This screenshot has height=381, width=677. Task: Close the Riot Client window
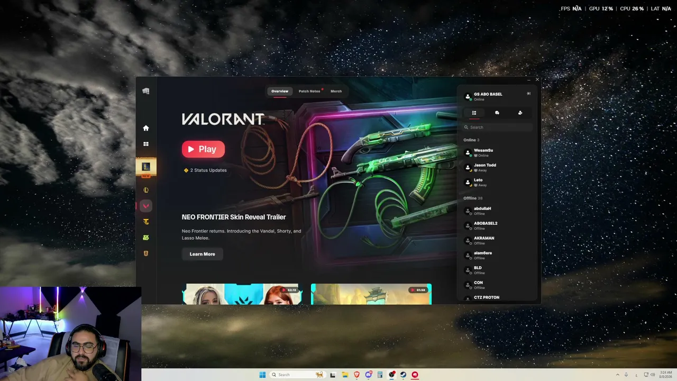pyautogui.click(x=537, y=80)
